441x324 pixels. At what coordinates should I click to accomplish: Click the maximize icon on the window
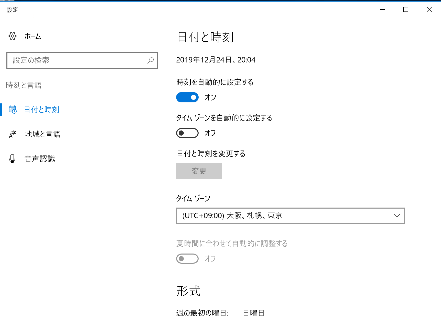pyautogui.click(x=406, y=9)
